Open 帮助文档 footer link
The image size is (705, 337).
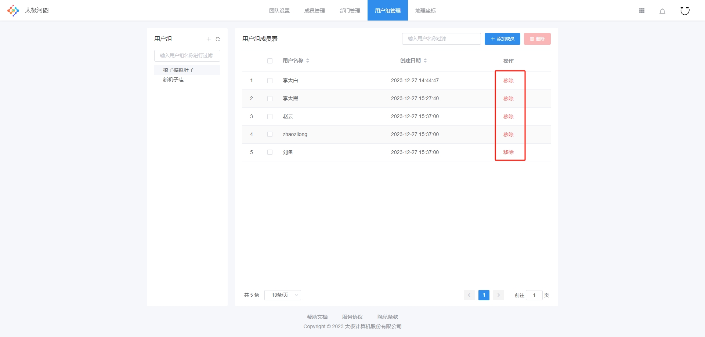[317, 317]
